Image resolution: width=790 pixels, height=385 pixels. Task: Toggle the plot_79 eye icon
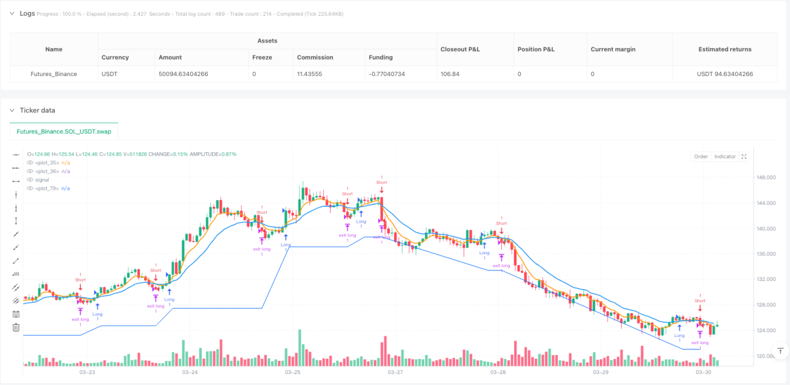31,188
